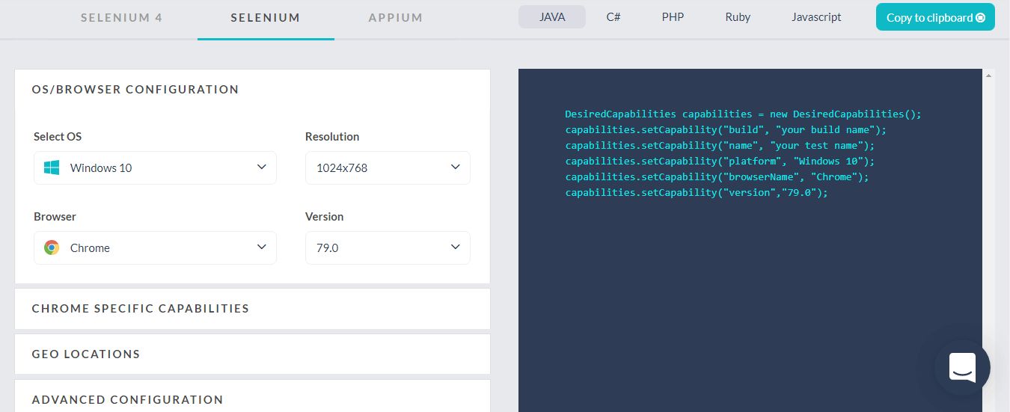Viewport: 1010px width, 412px height.
Task: Open the Browser dropdown showing Chrome
Action: point(155,248)
